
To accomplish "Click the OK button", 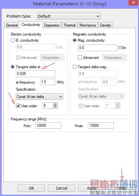I will tap(31, 188).
